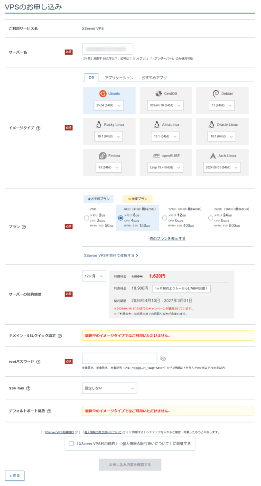Focus the rootパスワード input field
Screen dimensions: 261x486
120,359
